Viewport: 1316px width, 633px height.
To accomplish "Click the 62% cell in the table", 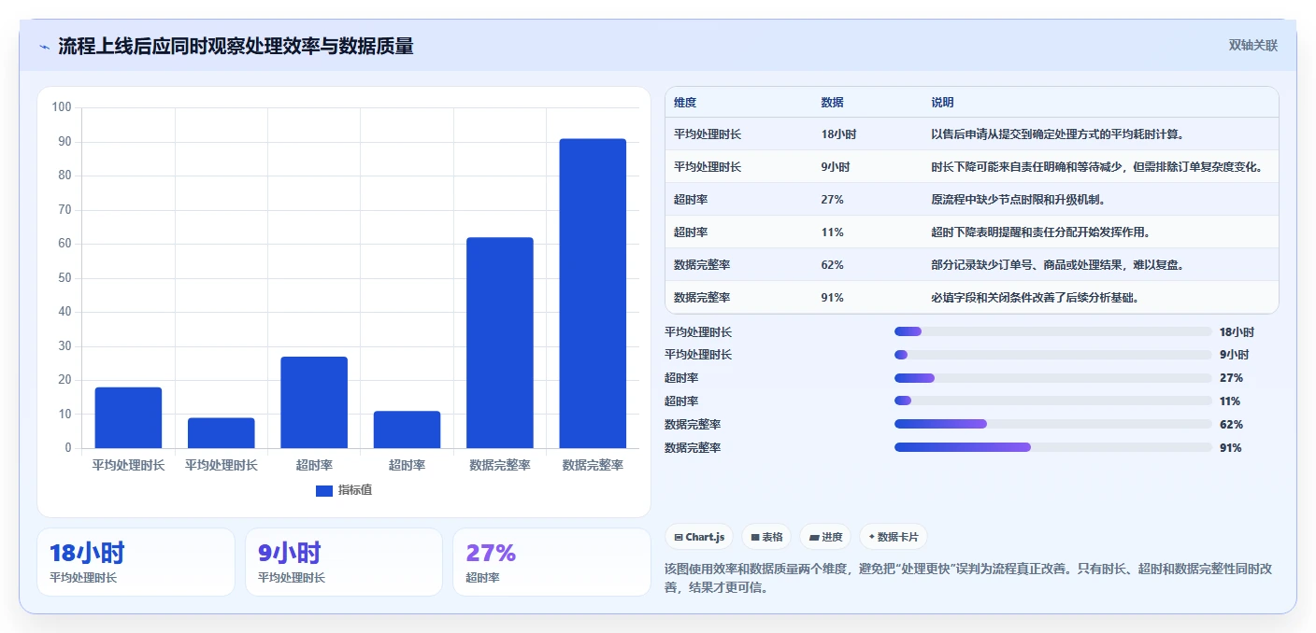I will pyautogui.click(x=833, y=265).
